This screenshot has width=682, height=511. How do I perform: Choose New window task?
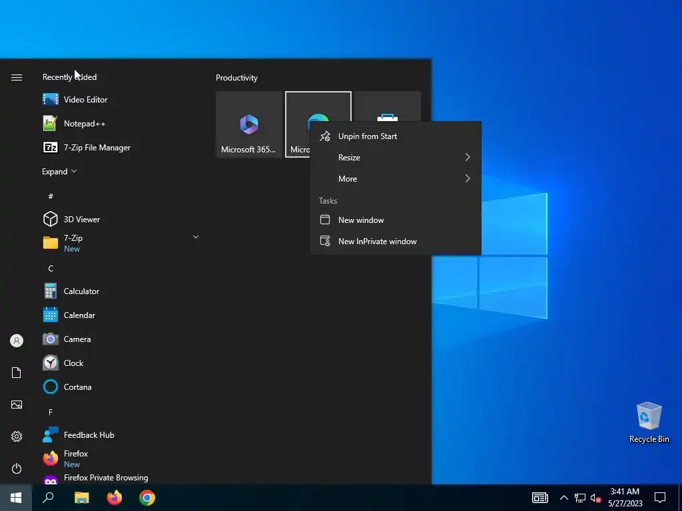[x=396, y=220]
